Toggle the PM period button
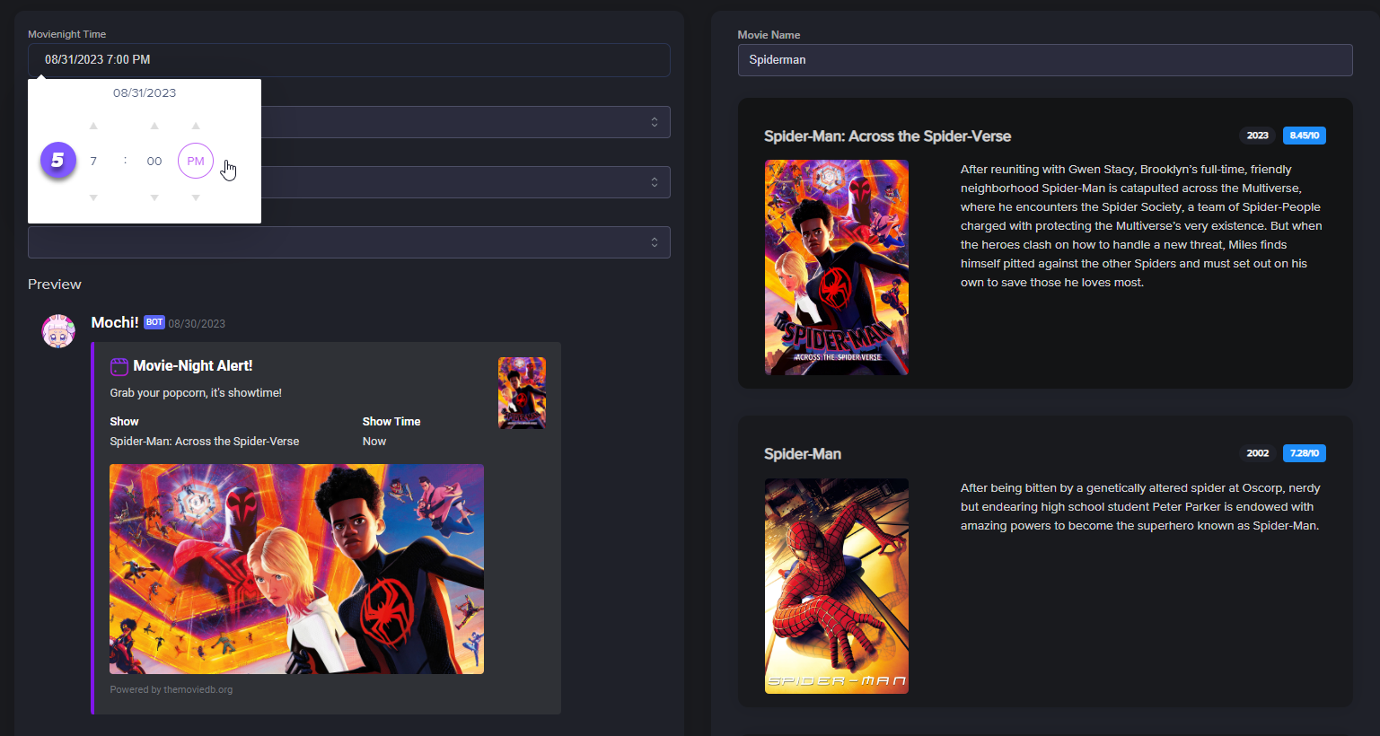Viewport: 1380px width, 736px height. click(196, 162)
